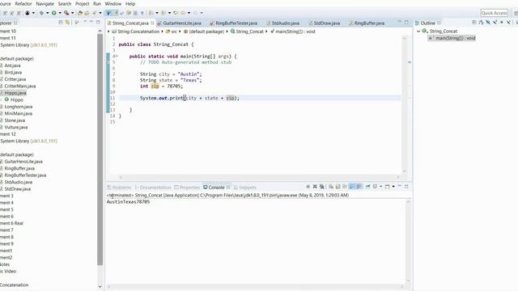Click the Debug bug icon in the toolbar
The width and height of the screenshot is (518, 291).
tap(41, 13)
